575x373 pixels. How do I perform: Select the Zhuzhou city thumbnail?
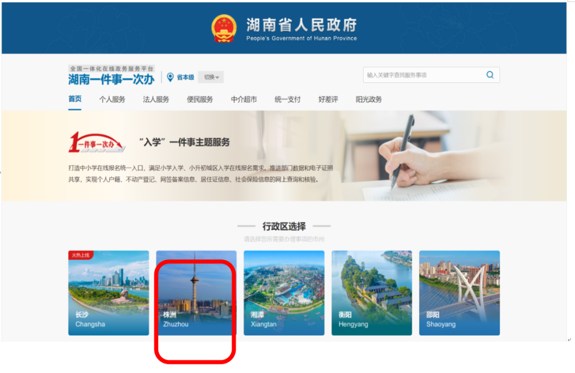point(196,293)
